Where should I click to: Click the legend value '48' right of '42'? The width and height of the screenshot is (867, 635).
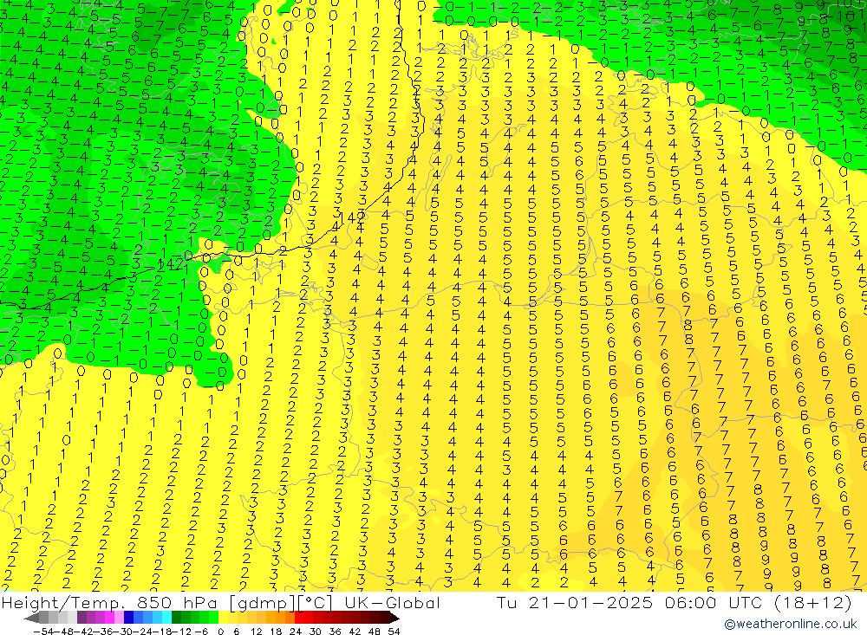(x=375, y=632)
